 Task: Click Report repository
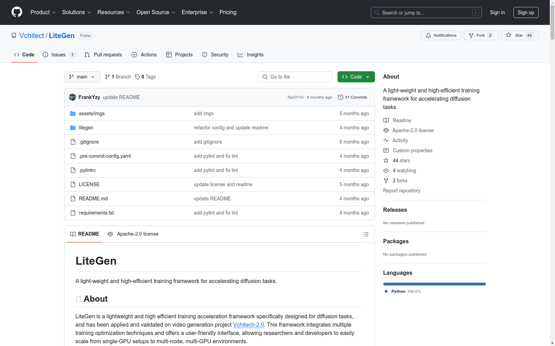(402, 191)
